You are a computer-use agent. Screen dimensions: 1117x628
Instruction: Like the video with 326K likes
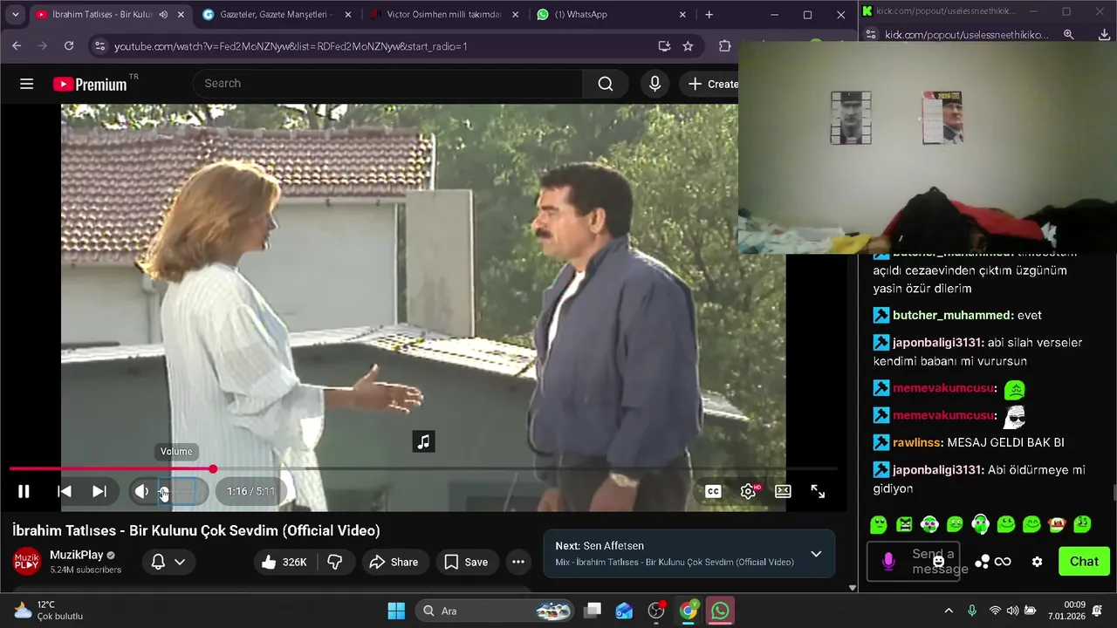[x=284, y=563]
